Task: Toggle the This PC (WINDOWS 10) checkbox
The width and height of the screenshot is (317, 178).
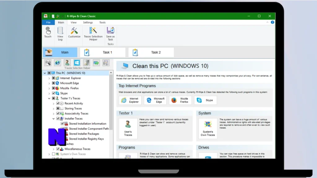Action: pos(49,73)
